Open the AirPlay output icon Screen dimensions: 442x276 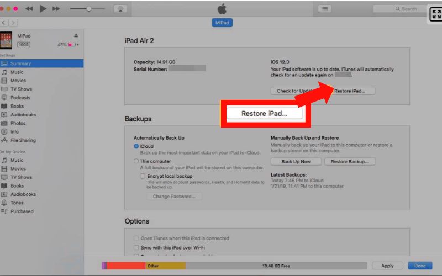click(x=120, y=9)
